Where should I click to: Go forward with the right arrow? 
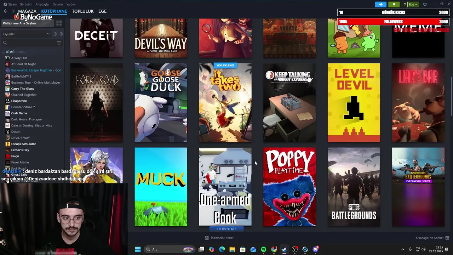tap(13, 11)
